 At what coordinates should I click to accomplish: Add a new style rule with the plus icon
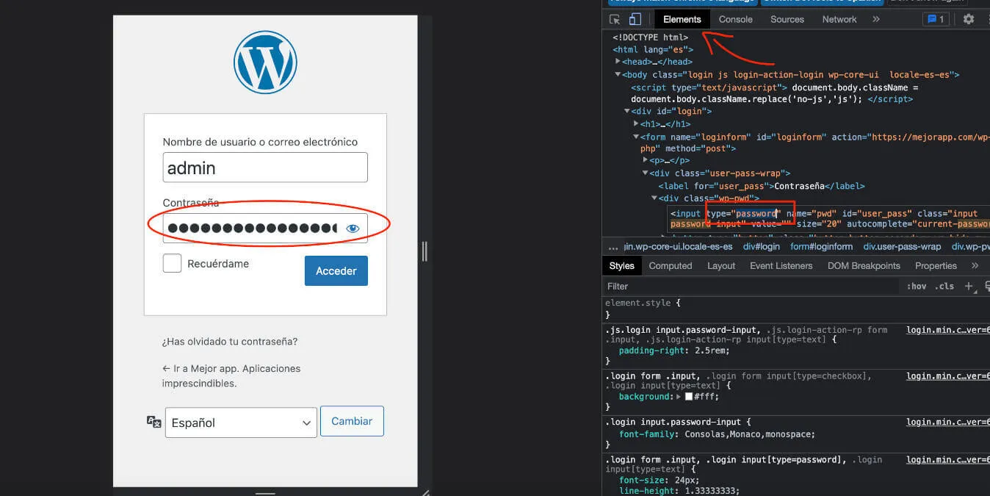(969, 286)
